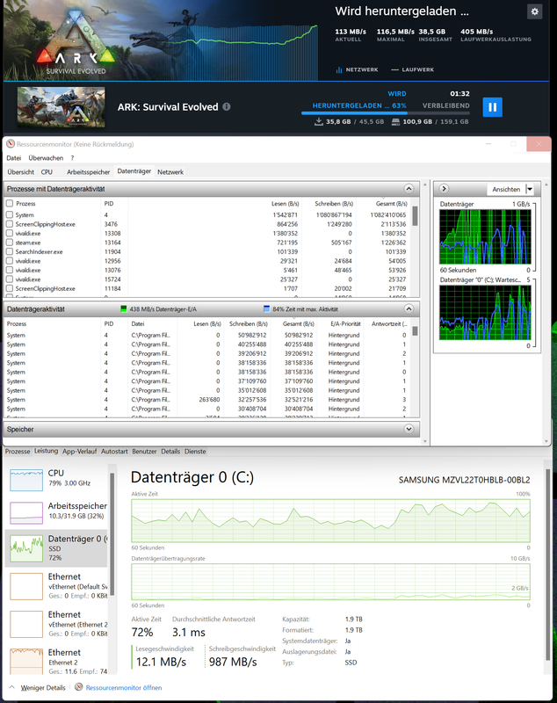Toggle the select-all Prozess checkbox
Image resolution: width=557 pixels, height=703 pixels.
point(10,203)
